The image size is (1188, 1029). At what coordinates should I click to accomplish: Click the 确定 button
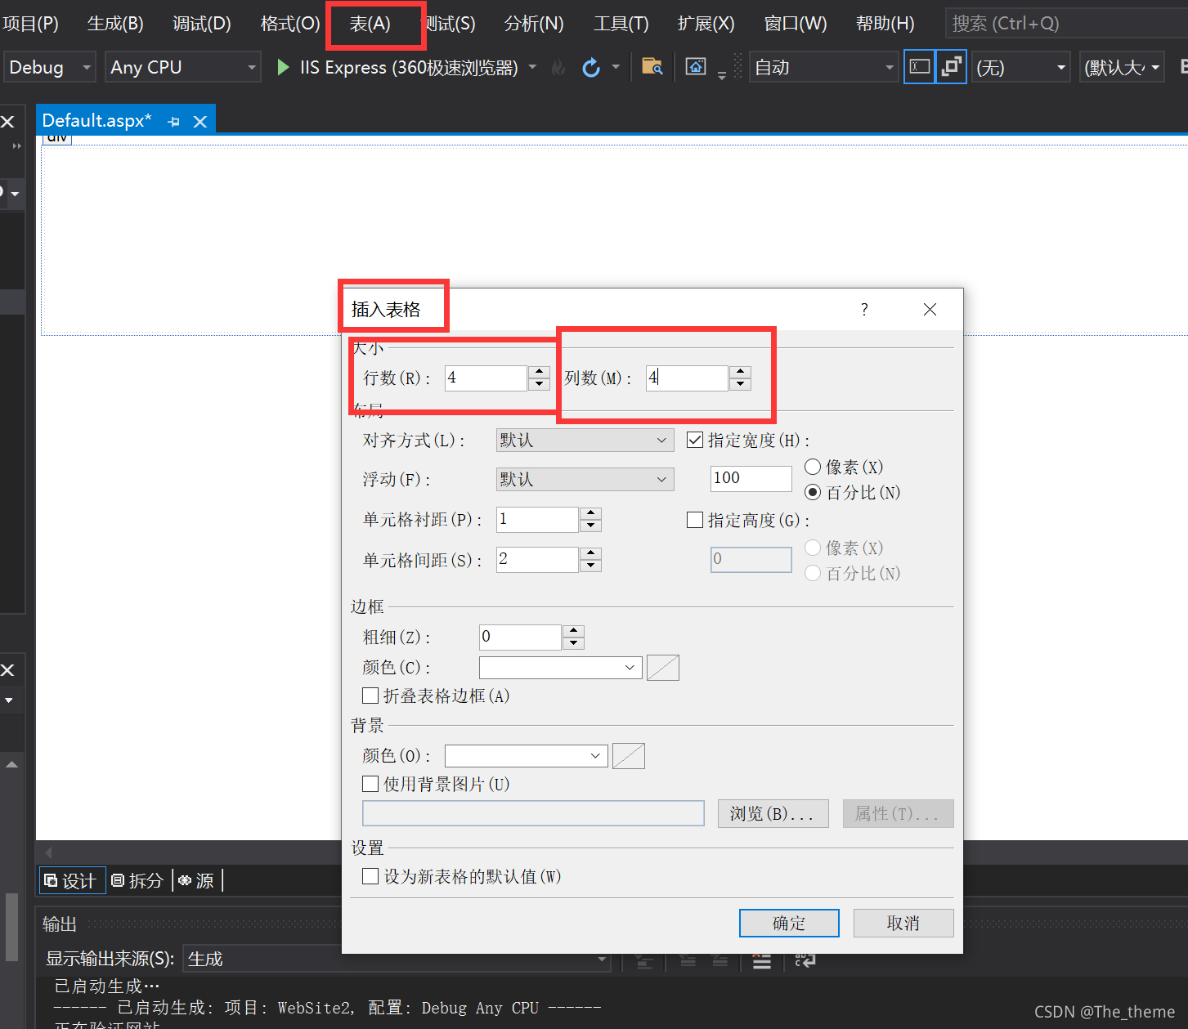(789, 923)
